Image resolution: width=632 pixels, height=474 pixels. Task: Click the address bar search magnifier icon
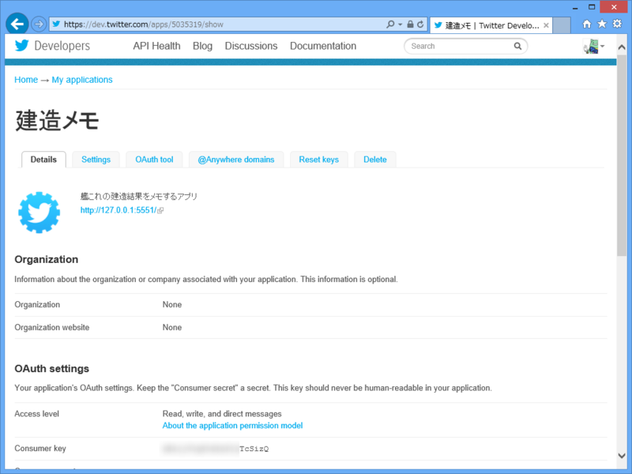[390, 24]
